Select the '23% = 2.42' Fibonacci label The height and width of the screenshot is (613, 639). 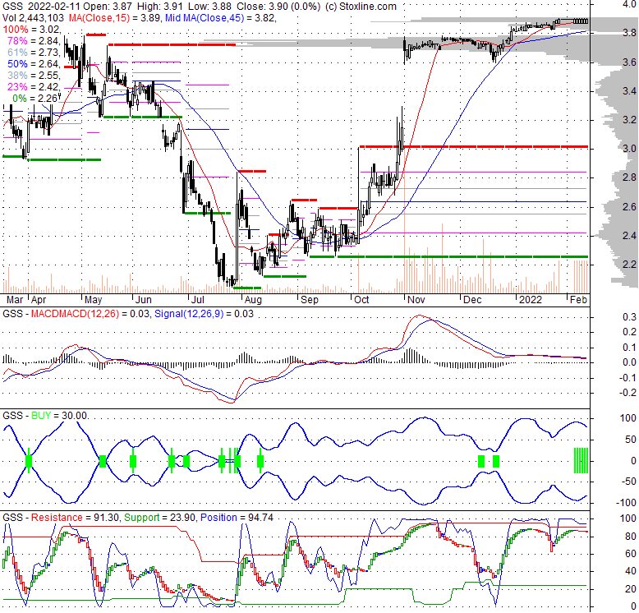[x=34, y=87]
